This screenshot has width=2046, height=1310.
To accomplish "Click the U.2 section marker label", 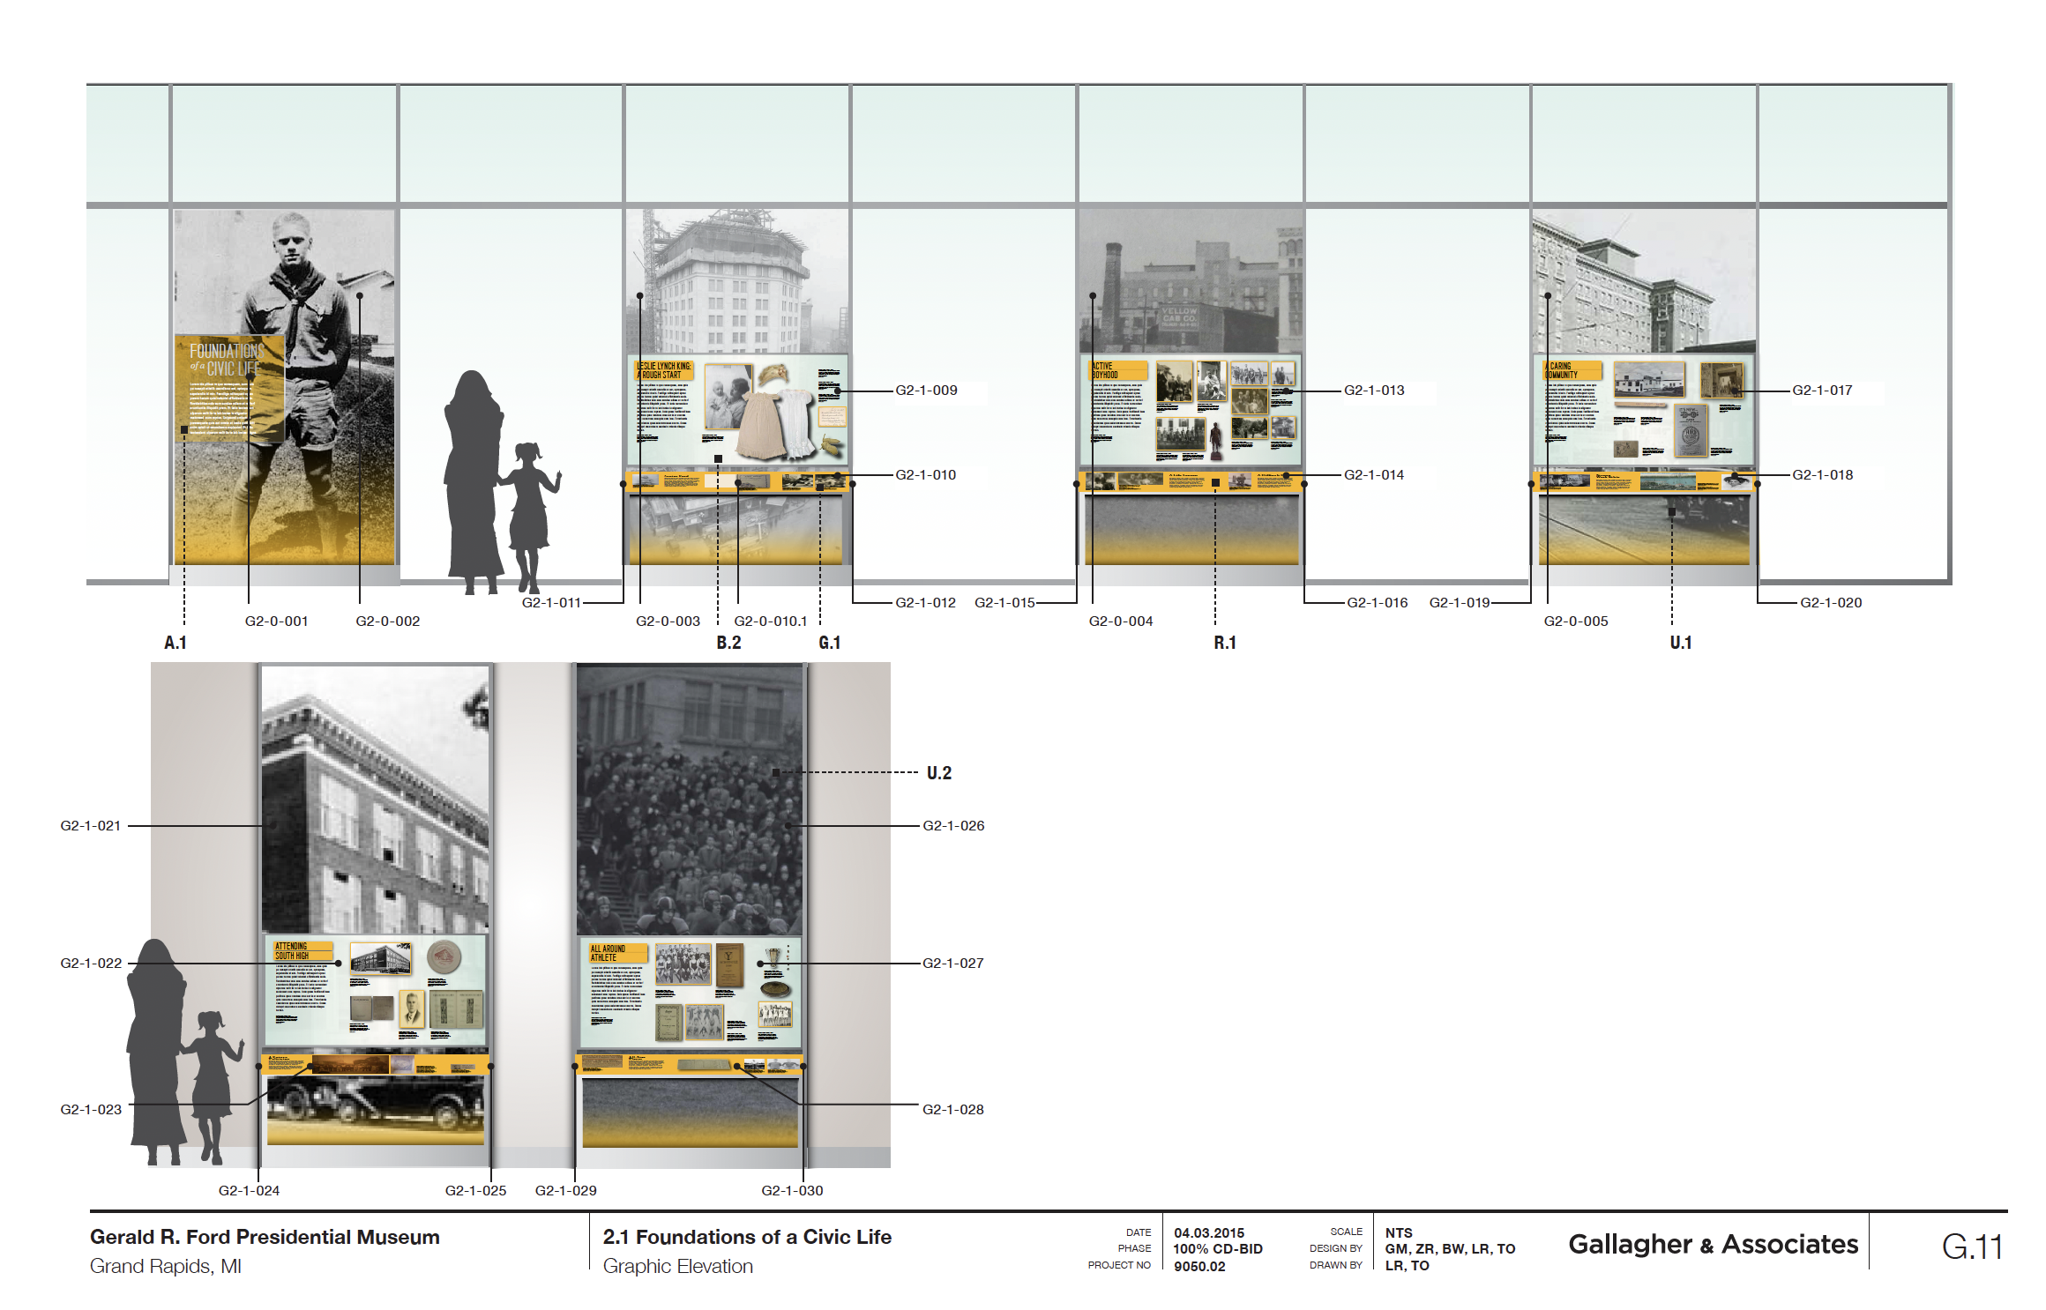I will pos(939,773).
